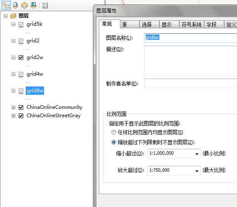
Task: Collapse the grid4w layer legend
Action: pyautogui.click(x=13, y=74)
